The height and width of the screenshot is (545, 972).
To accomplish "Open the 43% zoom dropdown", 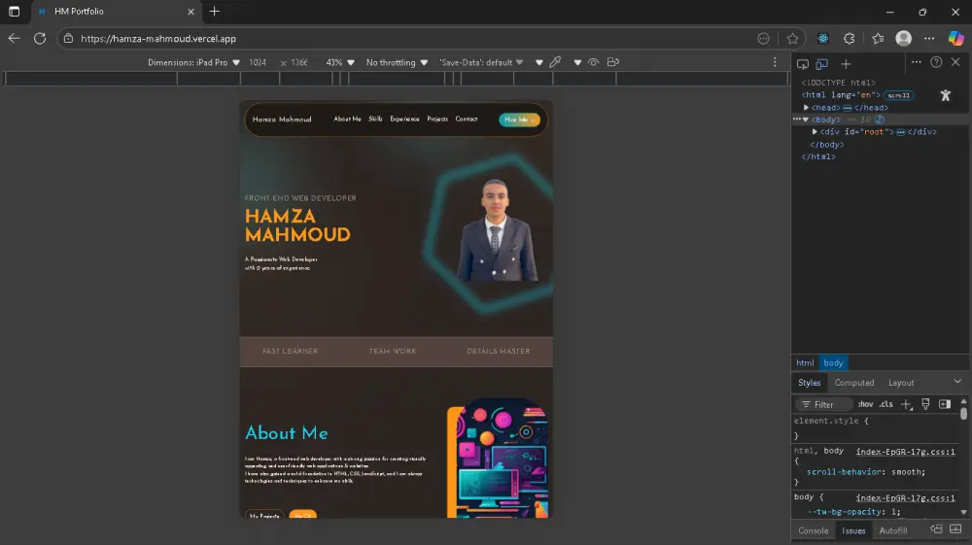I will (339, 62).
